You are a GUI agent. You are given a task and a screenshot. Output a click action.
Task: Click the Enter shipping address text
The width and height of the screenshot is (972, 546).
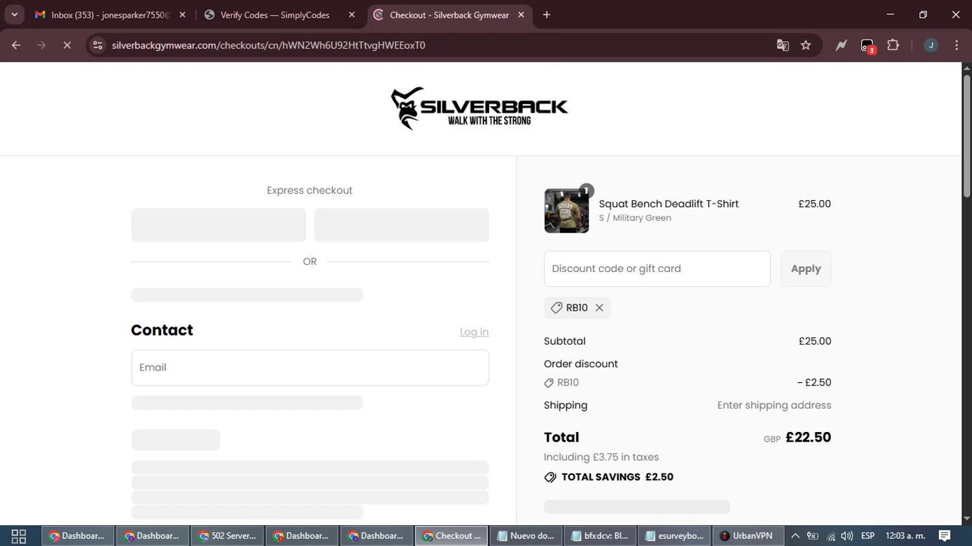tap(774, 405)
